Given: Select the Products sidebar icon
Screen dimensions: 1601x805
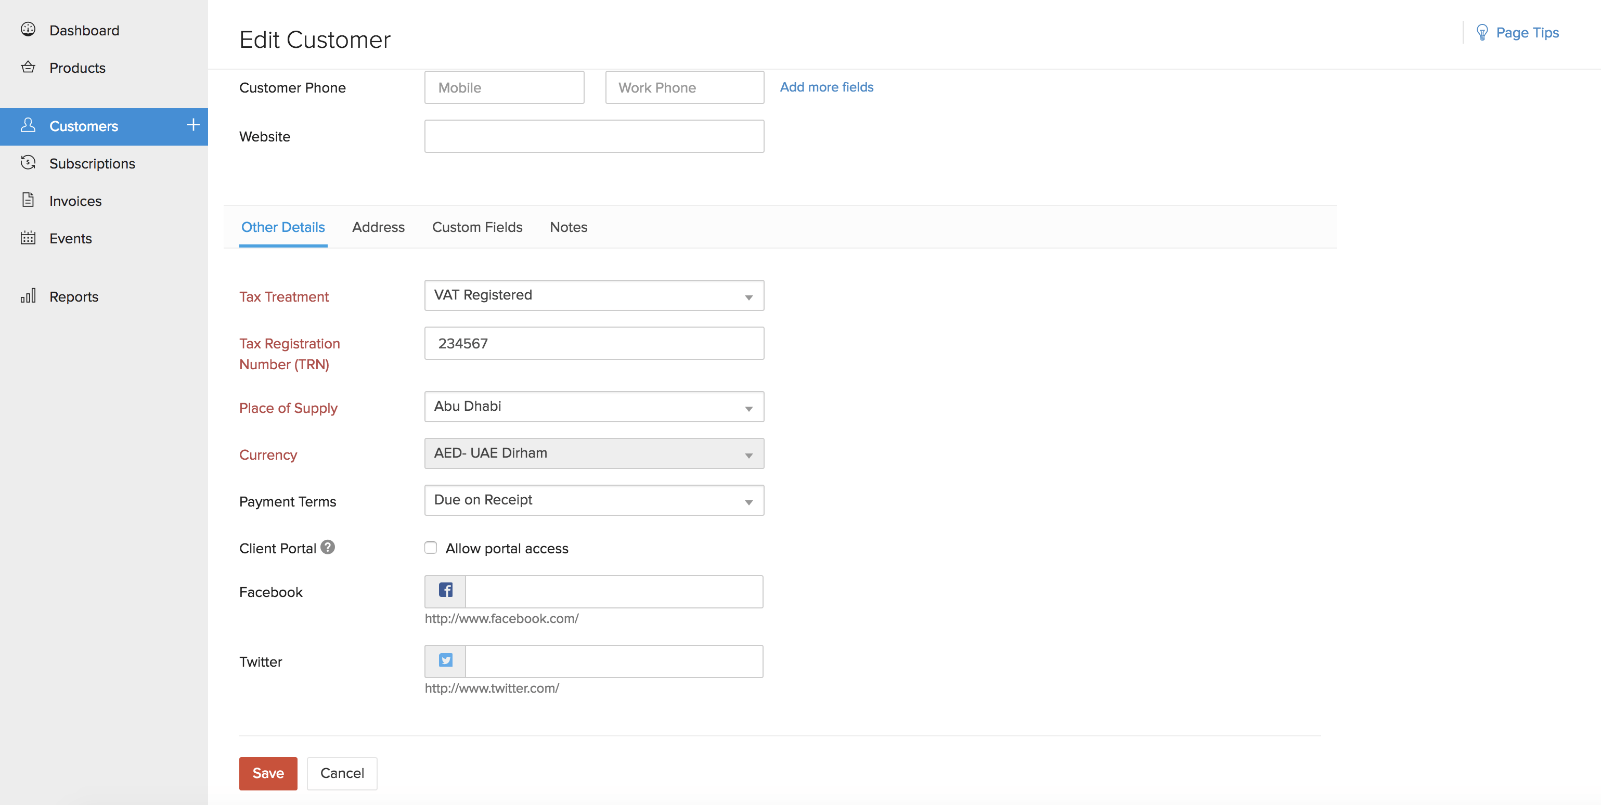Looking at the screenshot, I should [x=29, y=68].
